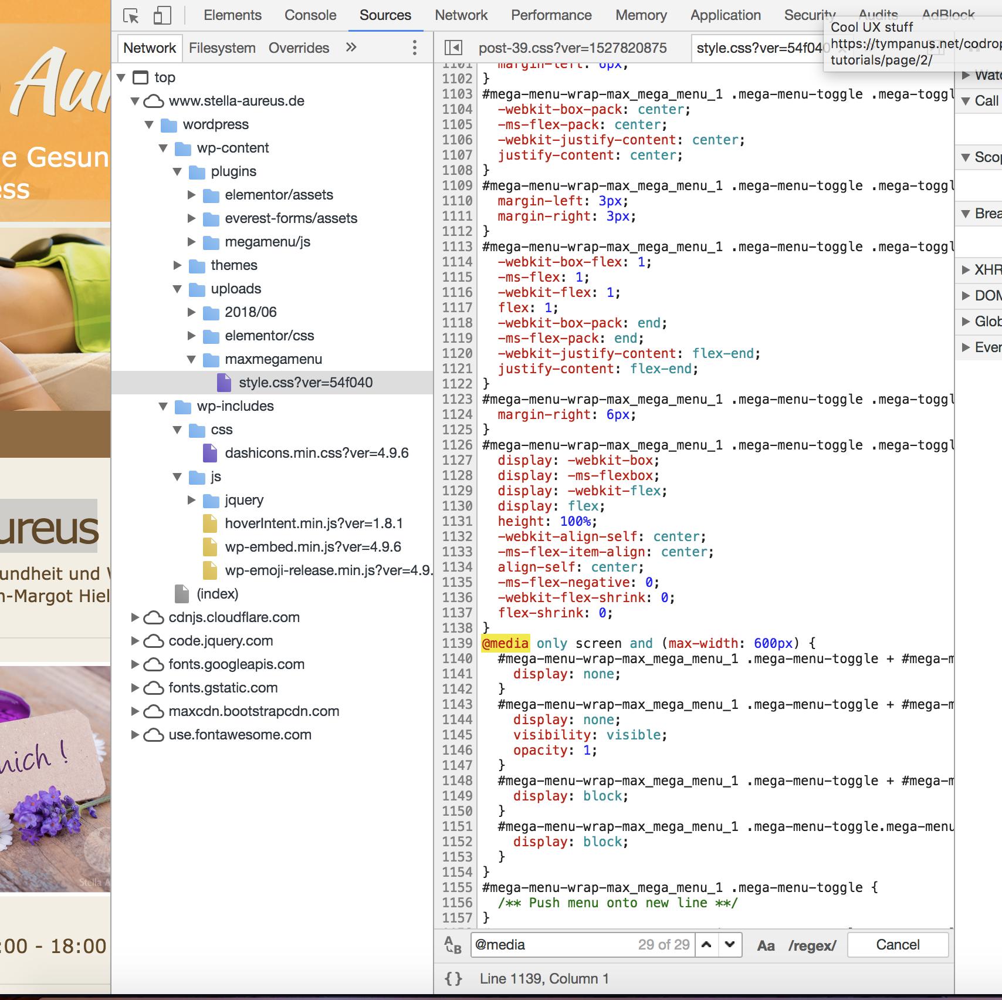Jump to next search match arrow
Screen dimensions: 1002x1000
(730, 945)
